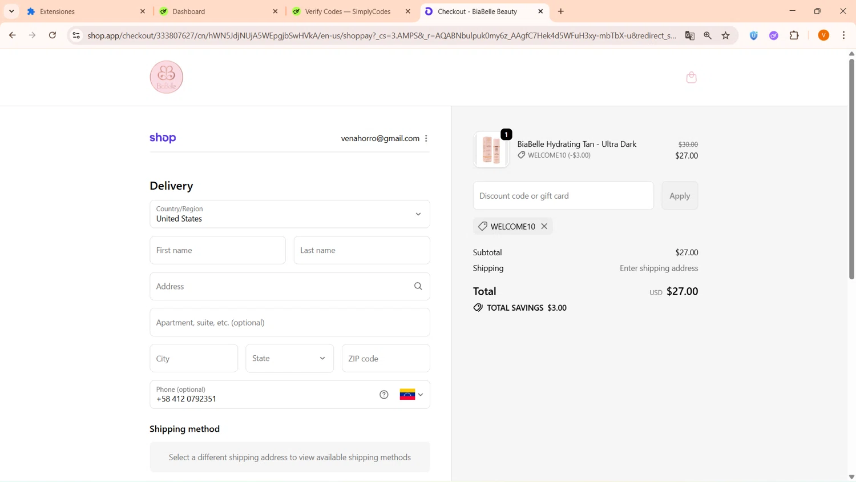Click the Shipping method heading
This screenshot has height=482, width=856.
pyautogui.click(x=184, y=429)
